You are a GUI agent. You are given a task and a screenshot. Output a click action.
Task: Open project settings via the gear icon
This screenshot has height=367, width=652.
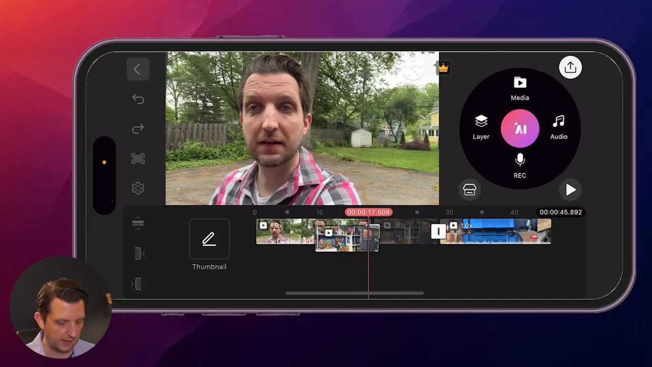tap(138, 188)
